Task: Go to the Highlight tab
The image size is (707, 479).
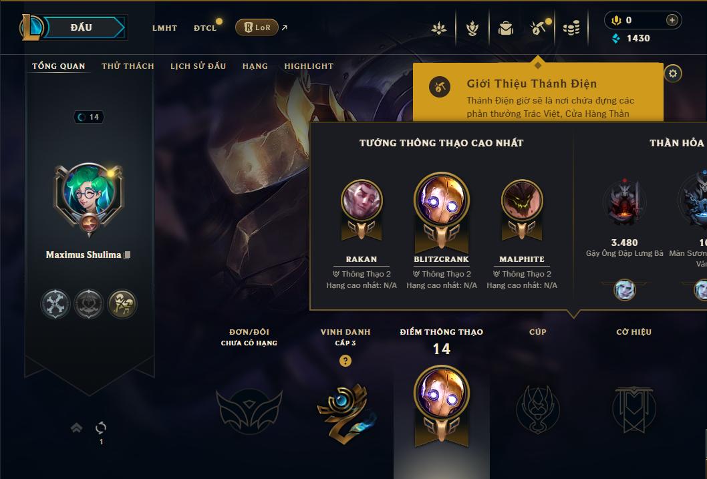Action: (309, 66)
